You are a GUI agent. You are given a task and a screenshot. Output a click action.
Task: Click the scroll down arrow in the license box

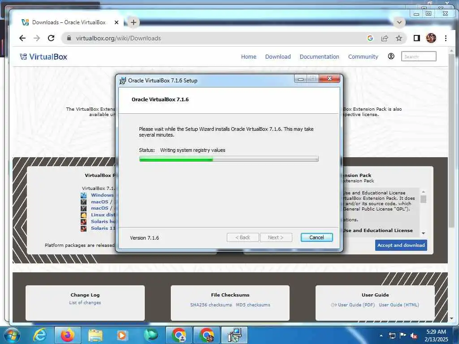pyautogui.click(x=423, y=233)
